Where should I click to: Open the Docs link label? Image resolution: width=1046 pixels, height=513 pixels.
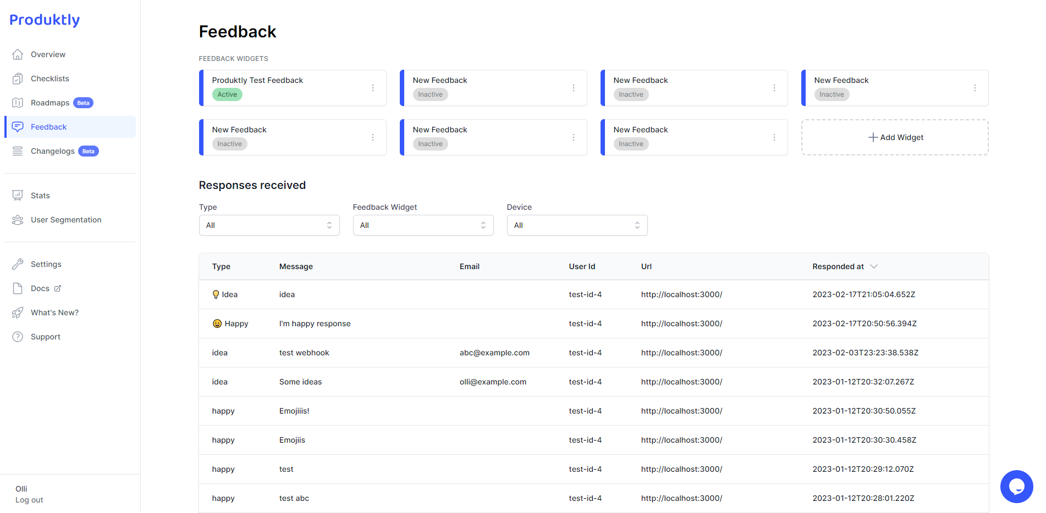coord(40,288)
